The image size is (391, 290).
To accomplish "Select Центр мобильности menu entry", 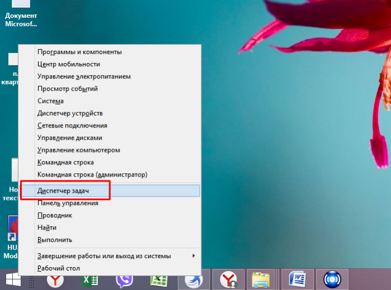I will coord(110,64).
